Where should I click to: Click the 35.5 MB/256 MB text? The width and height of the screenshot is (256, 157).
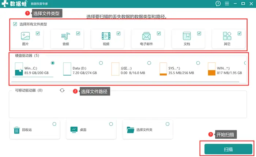181,73
